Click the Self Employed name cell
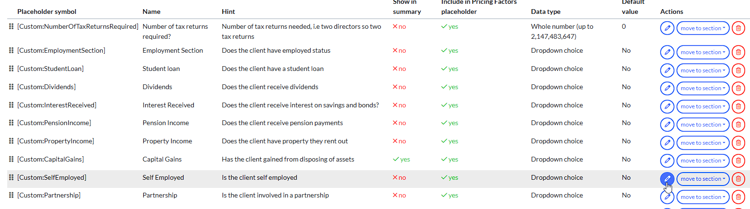 coord(163,177)
